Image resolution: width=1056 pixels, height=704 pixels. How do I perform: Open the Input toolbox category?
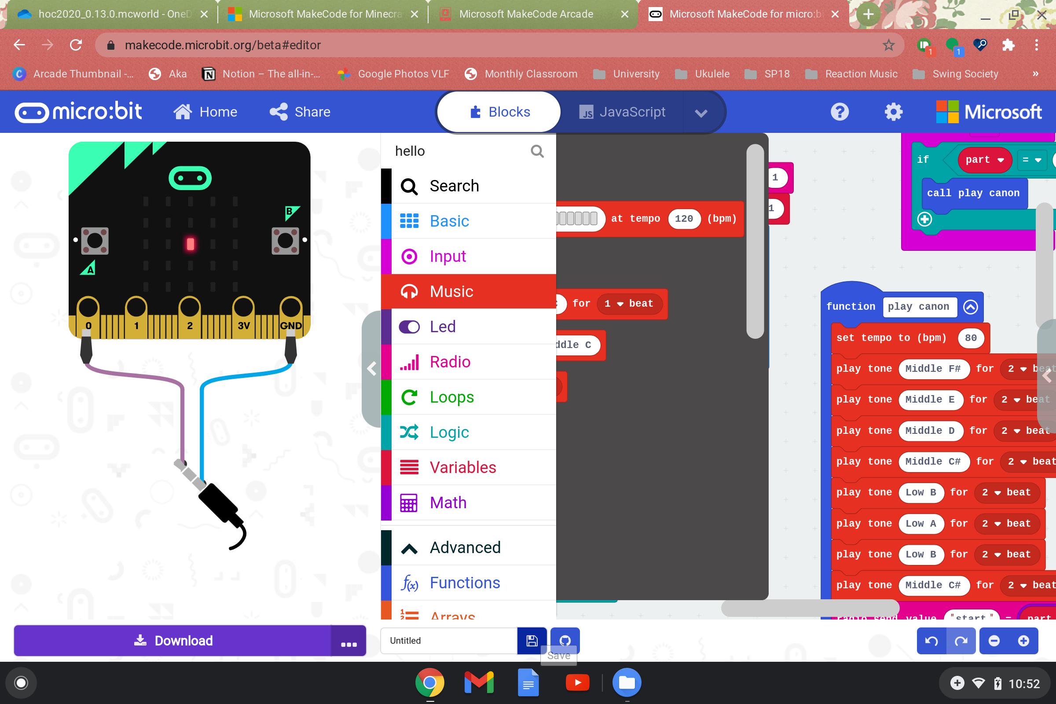pyautogui.click(x=468, y=257)
